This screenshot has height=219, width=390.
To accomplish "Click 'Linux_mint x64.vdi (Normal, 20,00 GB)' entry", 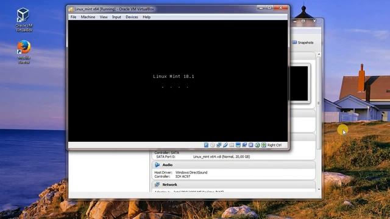I will 222,157.
